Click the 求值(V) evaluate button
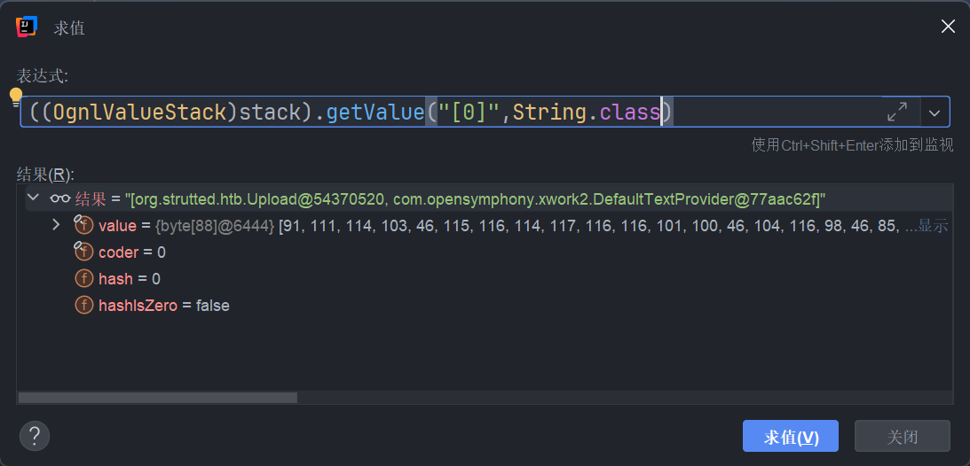The height and width of the screenshot is (466, 970). [791, 437]
